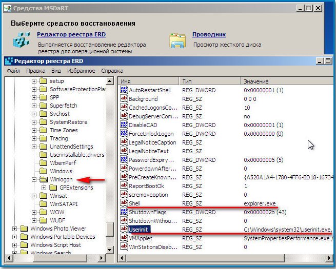
Task: Expand the GPExtensions subkey
Action: [x=44, y=188]
